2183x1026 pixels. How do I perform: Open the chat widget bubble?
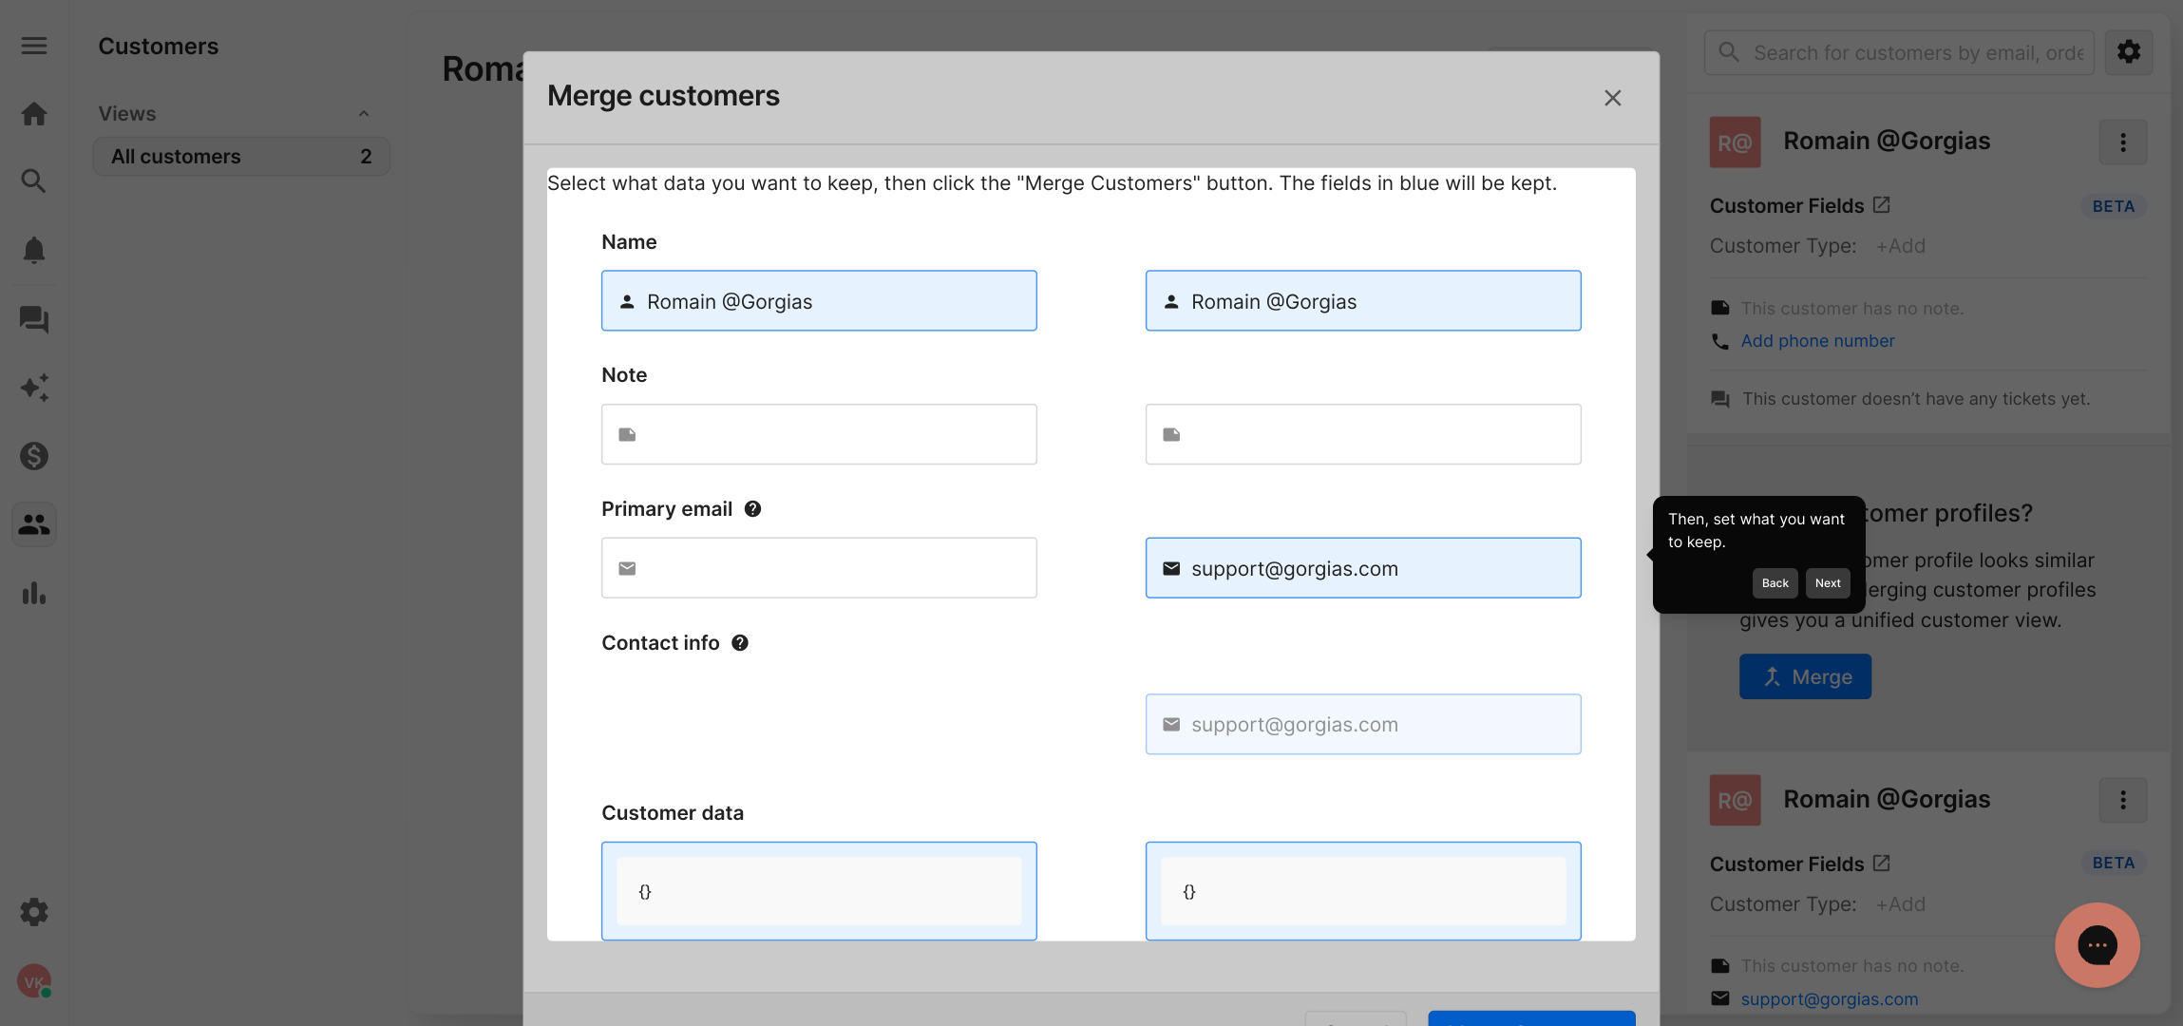coord(2098,945)
